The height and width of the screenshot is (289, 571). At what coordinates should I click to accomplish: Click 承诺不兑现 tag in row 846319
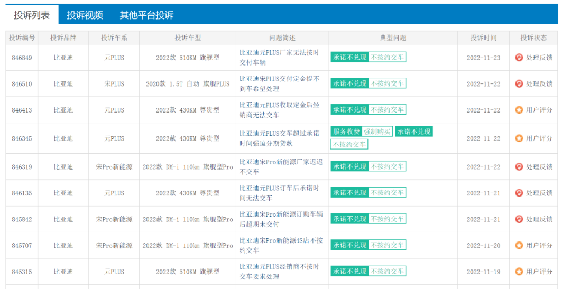[349, 166]
